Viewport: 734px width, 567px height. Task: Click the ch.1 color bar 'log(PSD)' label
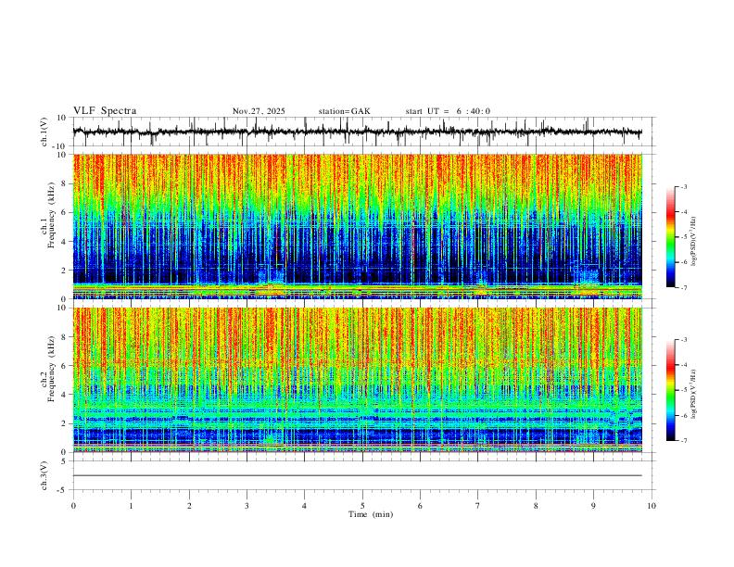pos(694,242)
